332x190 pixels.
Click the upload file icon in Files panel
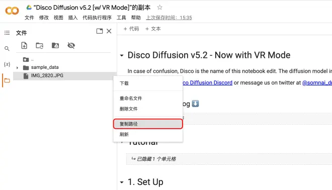click(x=24, y=45)
